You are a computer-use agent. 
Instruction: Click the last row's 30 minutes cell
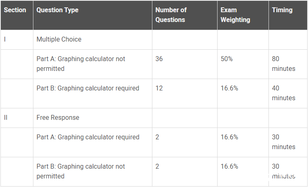click(x=283, y=172)
